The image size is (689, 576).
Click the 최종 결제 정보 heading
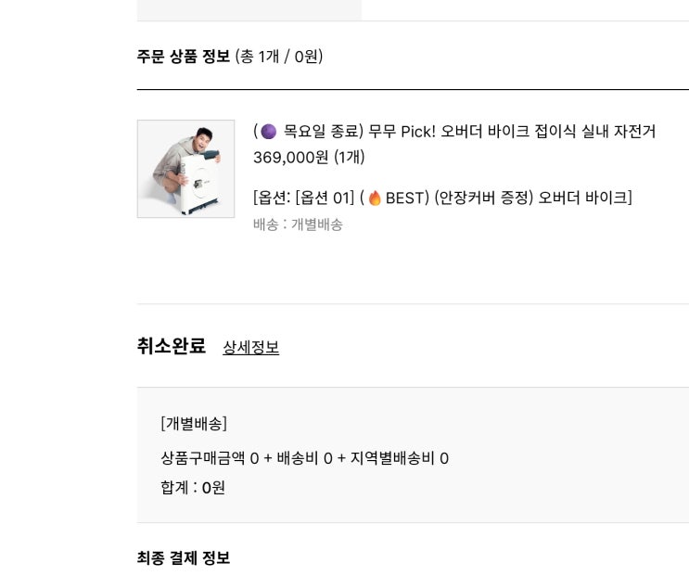(183, 558)
